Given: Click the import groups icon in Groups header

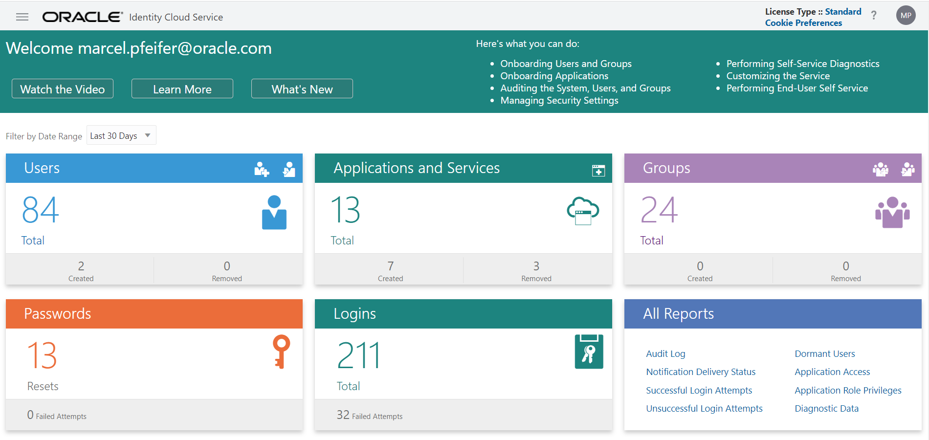Looking at the screenshot, I should [908, 169].
